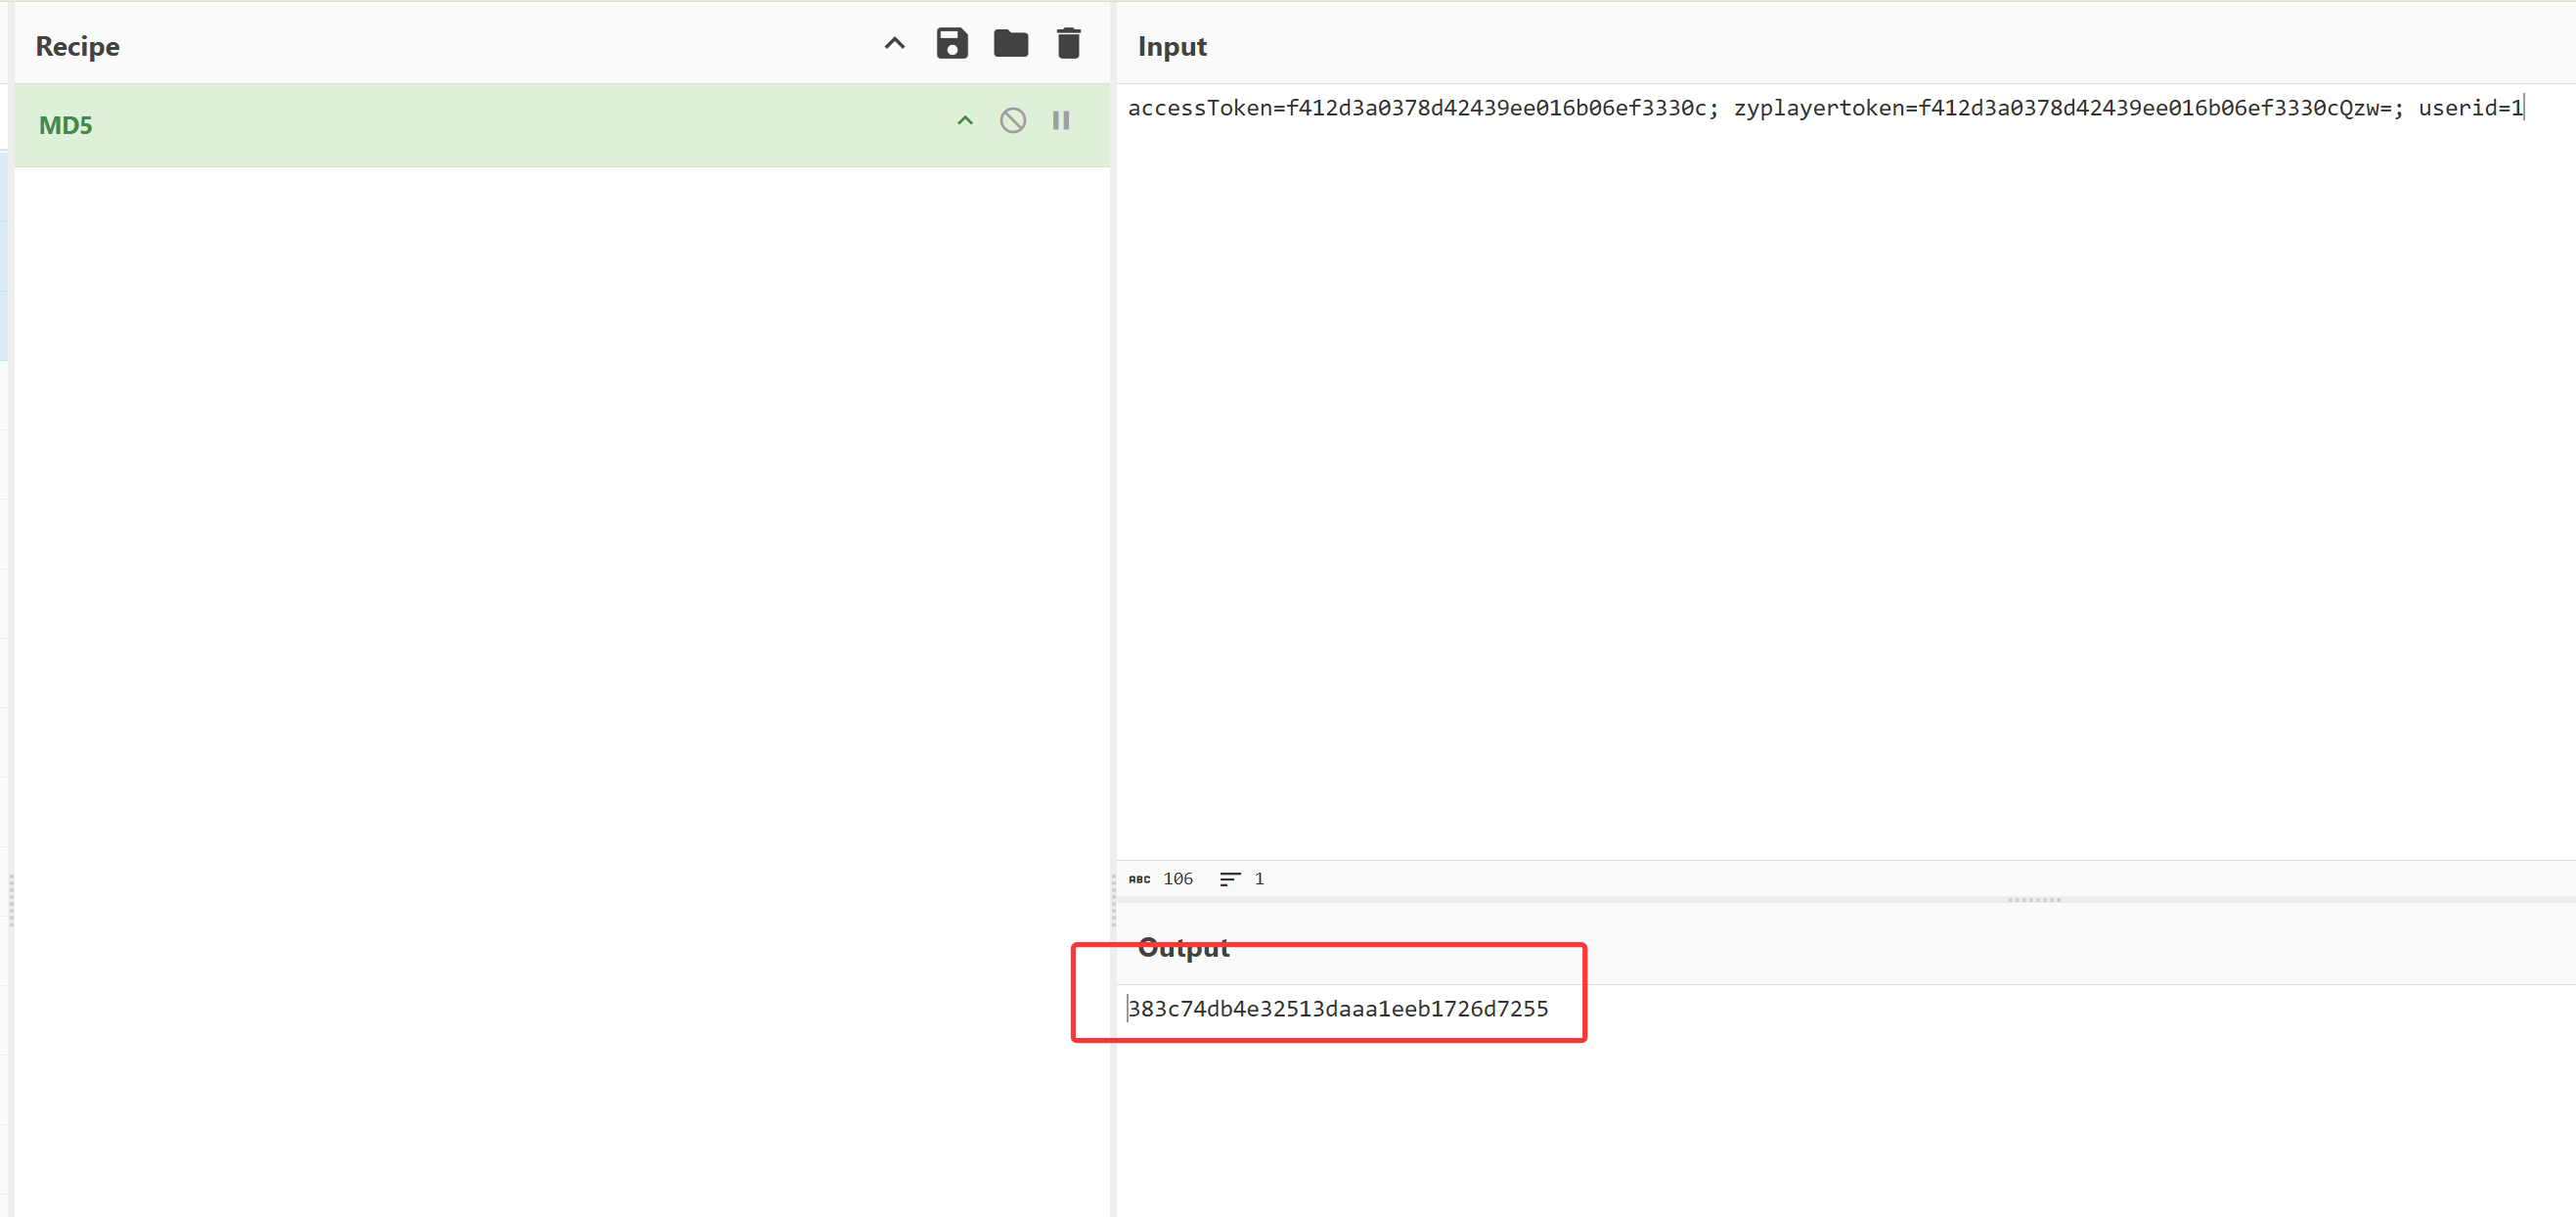Click the Recipe pane title

tap(77, 46)
